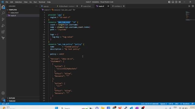Click the feedback icon in status bar
The width and height of the screenshot is (195, 109).
(193, 104)
